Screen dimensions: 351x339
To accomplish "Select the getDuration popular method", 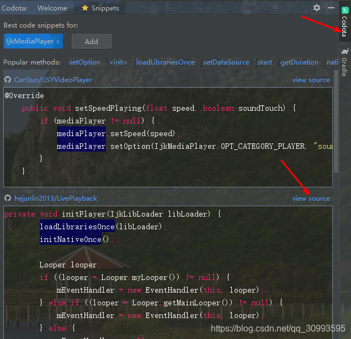I will (299, 62).
